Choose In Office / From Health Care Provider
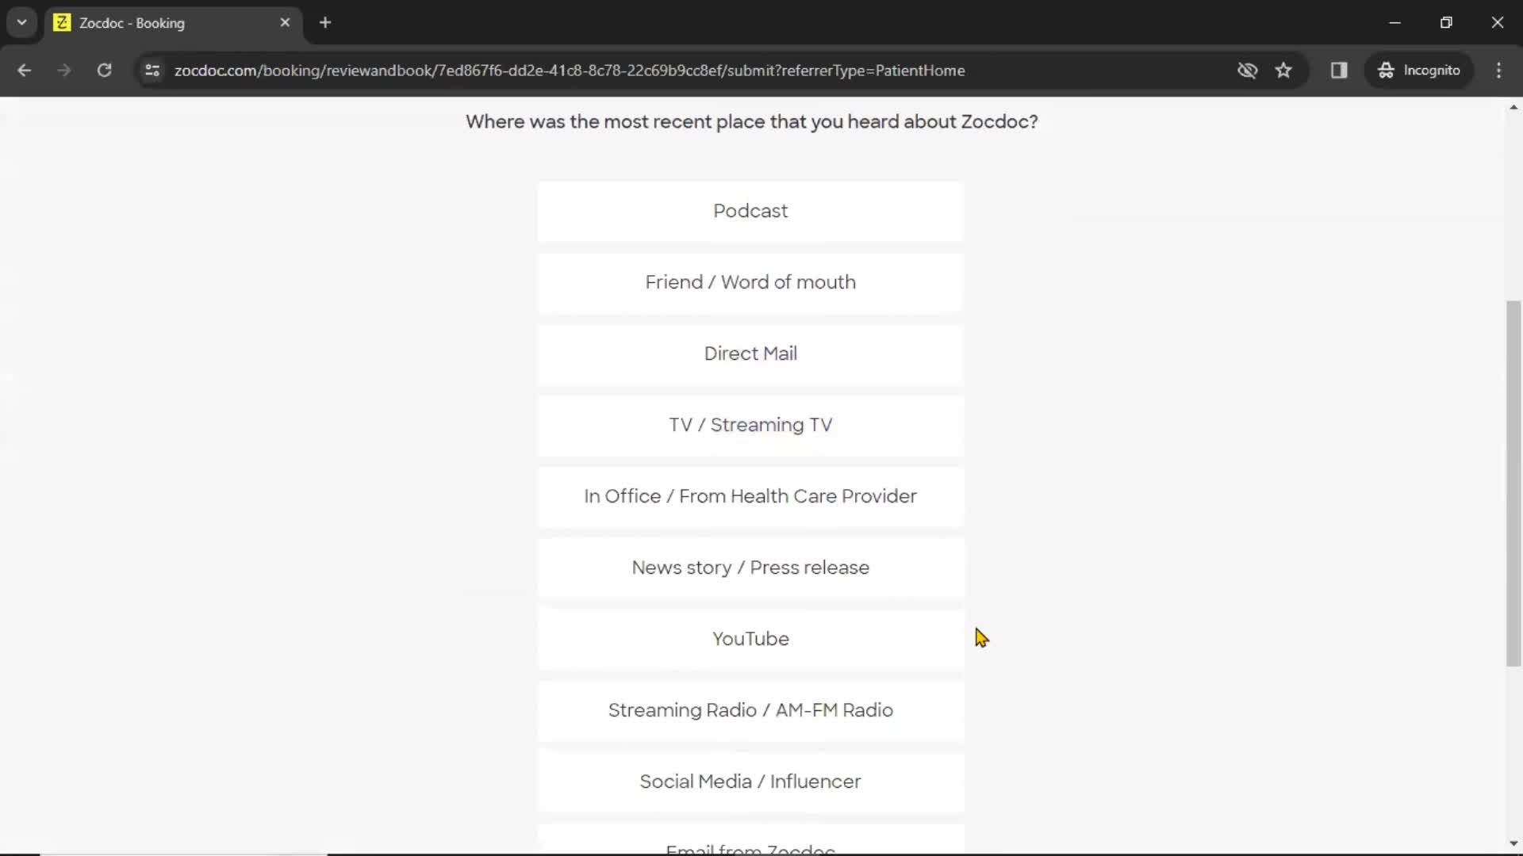 coord(750,496)
